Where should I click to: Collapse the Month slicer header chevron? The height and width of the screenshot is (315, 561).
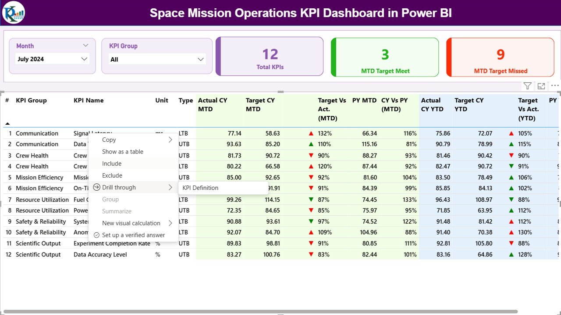[x=85, y=45]
